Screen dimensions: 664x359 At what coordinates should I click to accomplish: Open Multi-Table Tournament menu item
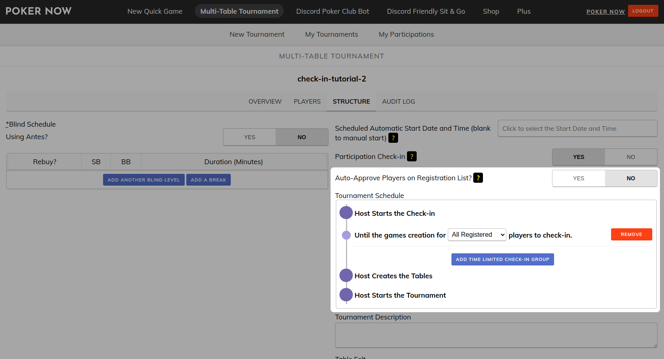pos(239,11)
